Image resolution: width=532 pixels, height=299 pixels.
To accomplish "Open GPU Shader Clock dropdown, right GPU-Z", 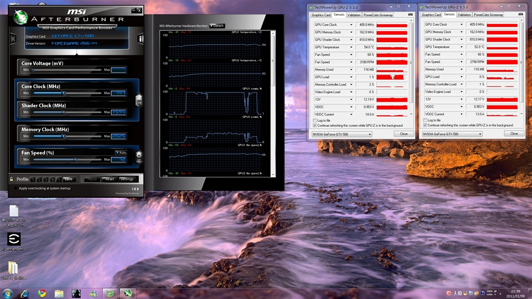I will (461, 39).
